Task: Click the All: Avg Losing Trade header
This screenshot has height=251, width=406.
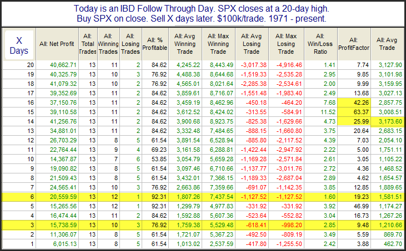Action: coord(252,44)
